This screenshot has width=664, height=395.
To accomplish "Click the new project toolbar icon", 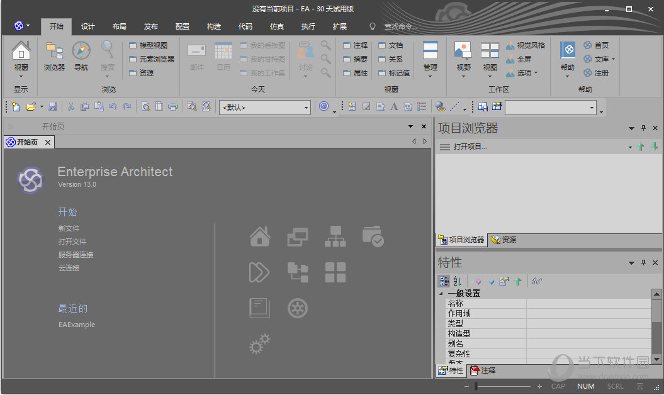I will [x=16, y=107].
